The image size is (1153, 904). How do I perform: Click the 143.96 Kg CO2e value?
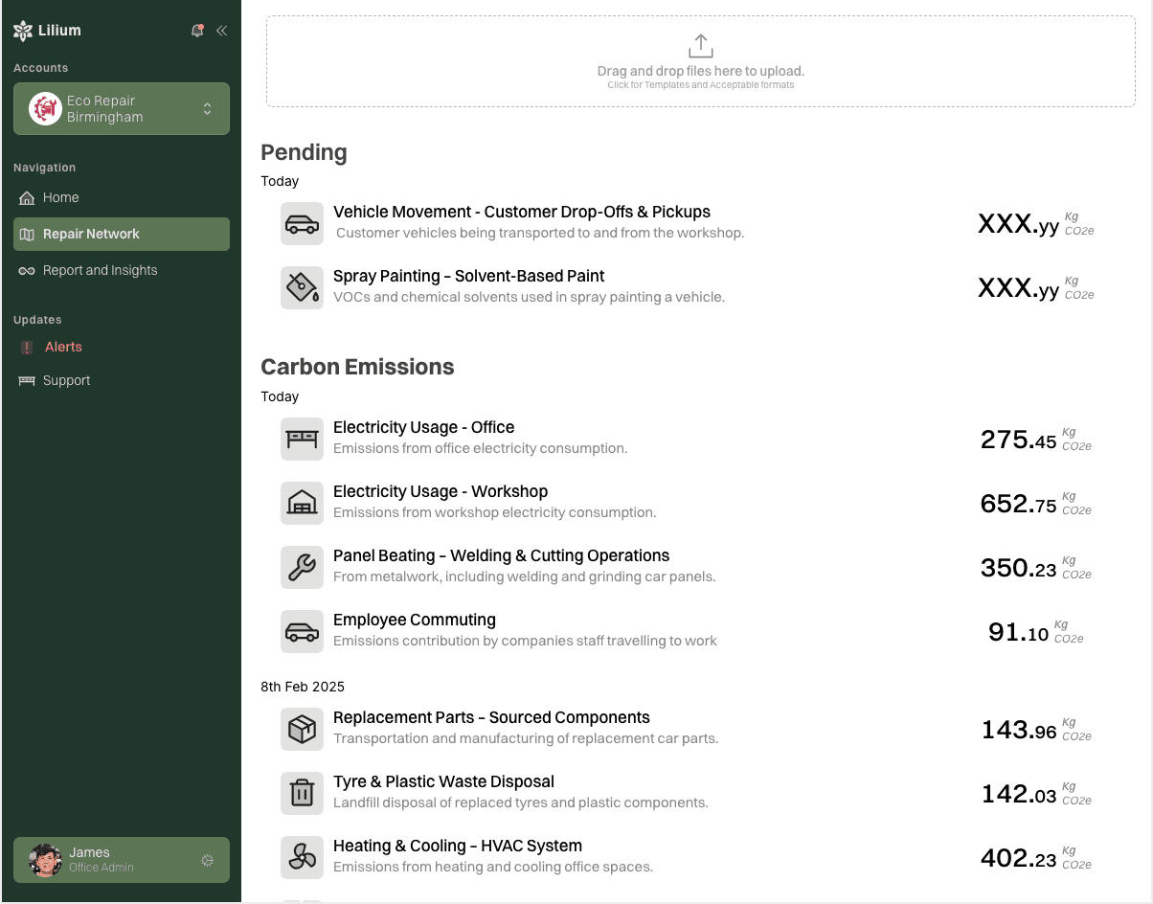coord(1035,730)
